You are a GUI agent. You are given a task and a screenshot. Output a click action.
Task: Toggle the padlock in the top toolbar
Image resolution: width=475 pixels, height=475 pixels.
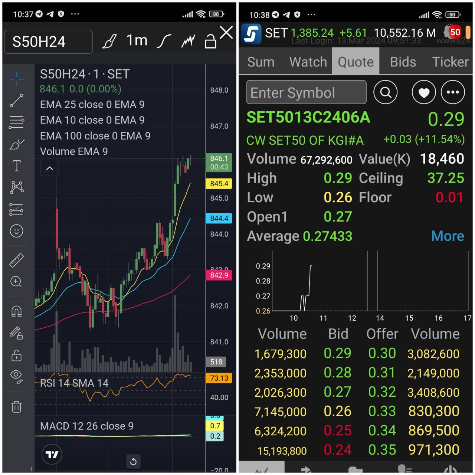pos(210,42)
